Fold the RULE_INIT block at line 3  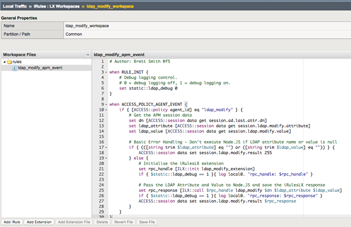106,72
